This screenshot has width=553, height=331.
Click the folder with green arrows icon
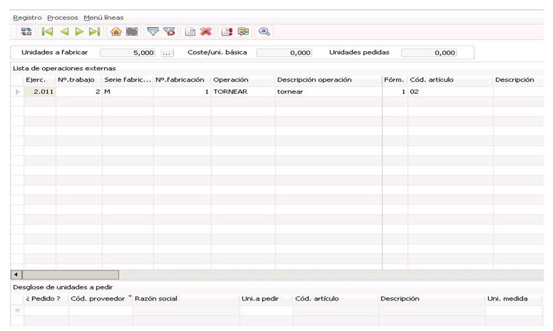click(243, 32)
